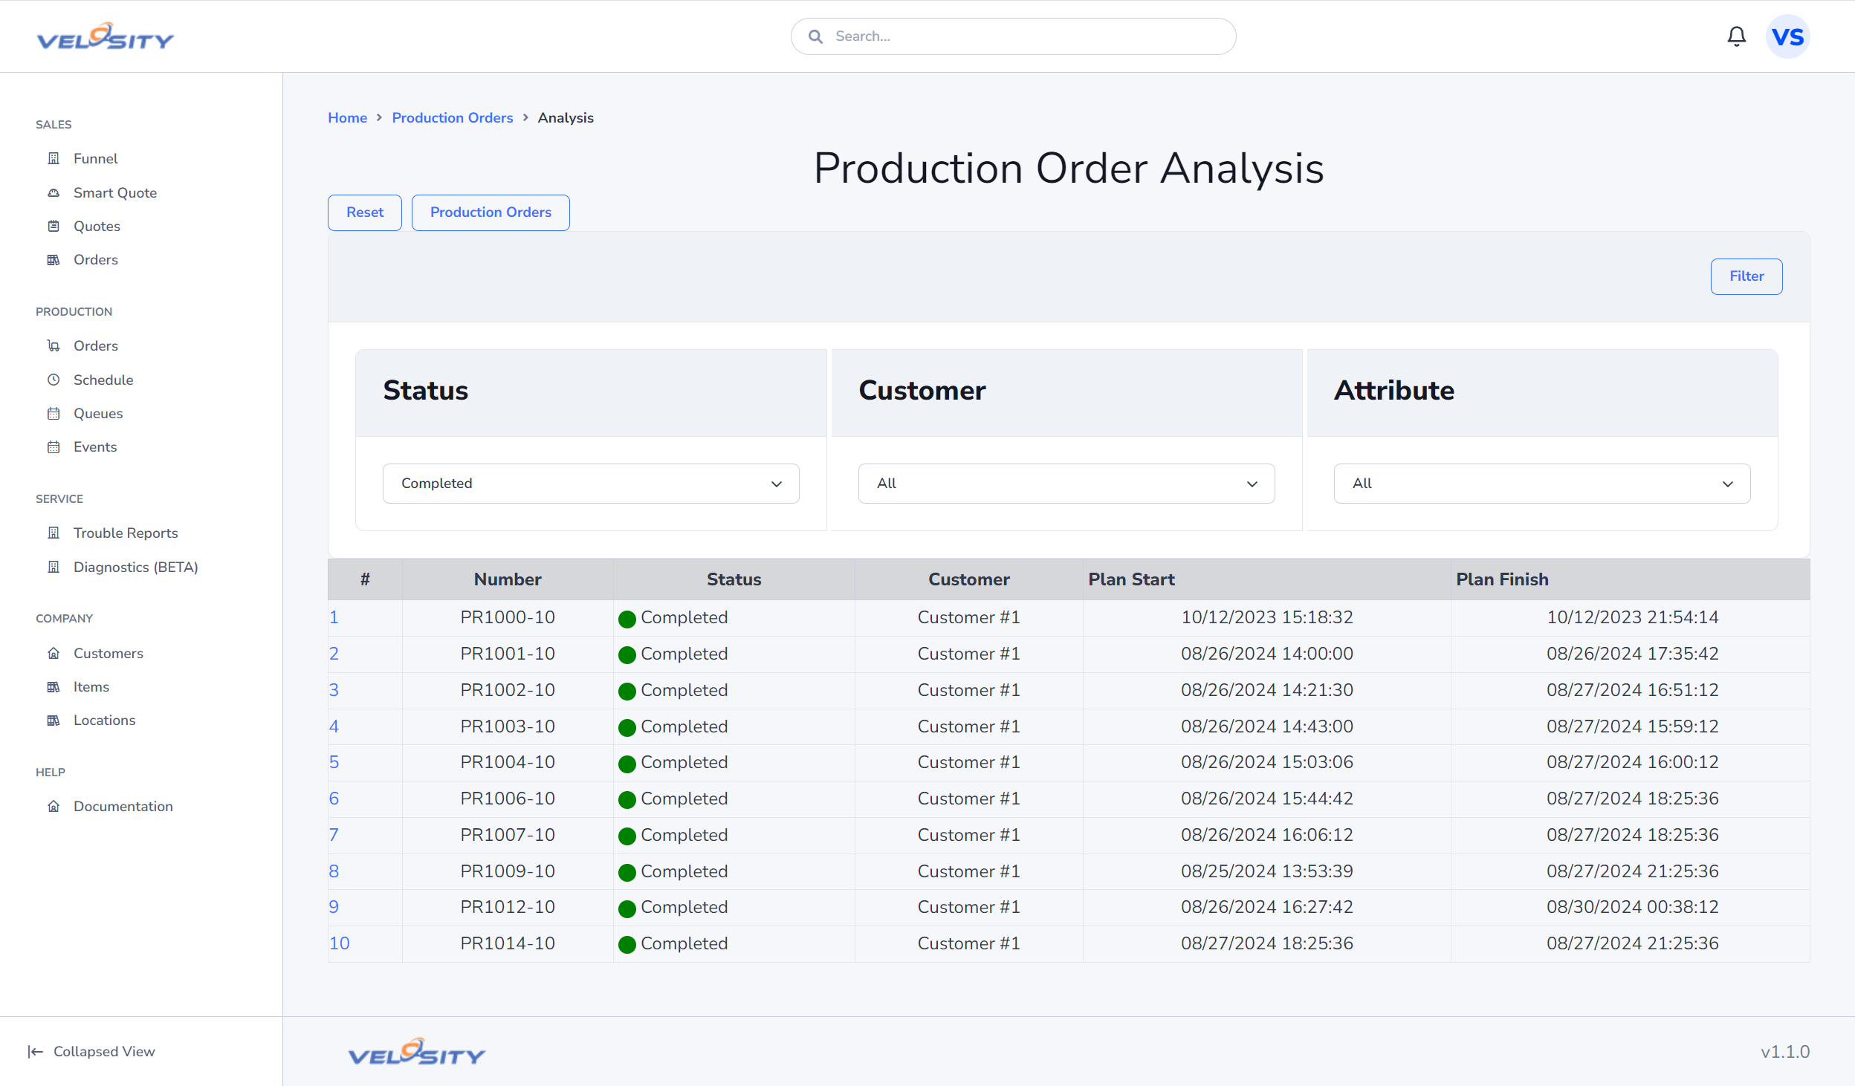
Task: Focus the Search input field
Action: click(1013, 36)
